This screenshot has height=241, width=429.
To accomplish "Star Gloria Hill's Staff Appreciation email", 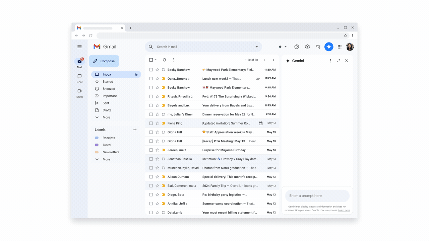I will 157,132.
